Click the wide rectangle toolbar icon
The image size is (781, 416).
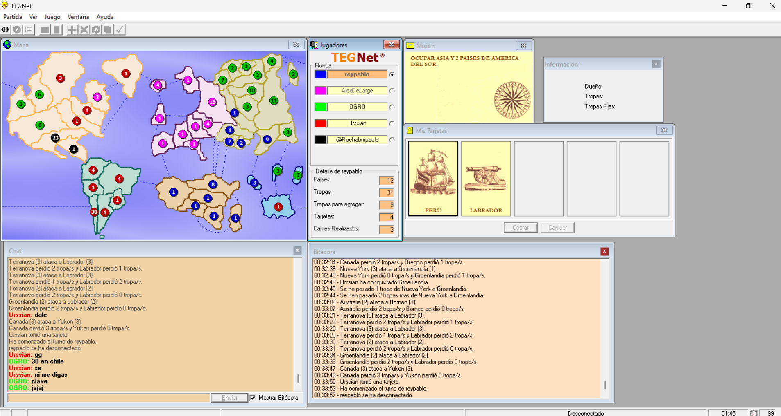(x=45, y=30)
